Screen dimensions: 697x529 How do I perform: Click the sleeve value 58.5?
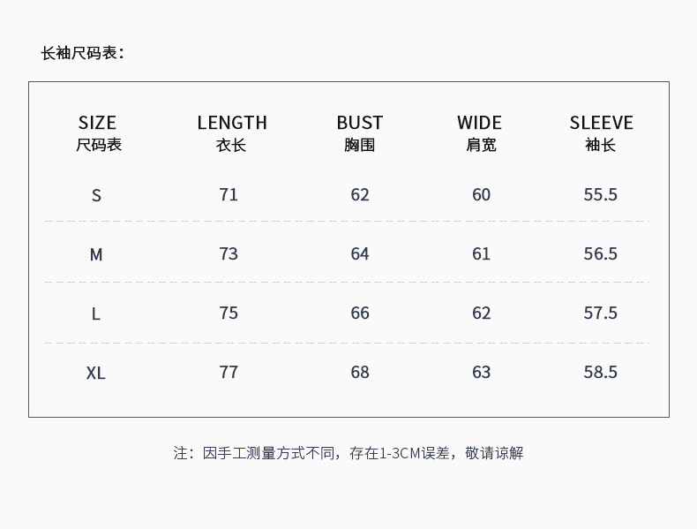click(600, 372)
